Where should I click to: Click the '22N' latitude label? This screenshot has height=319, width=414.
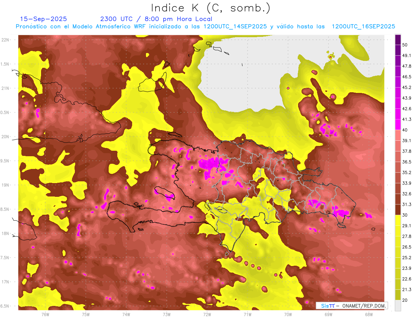point(5,40)
